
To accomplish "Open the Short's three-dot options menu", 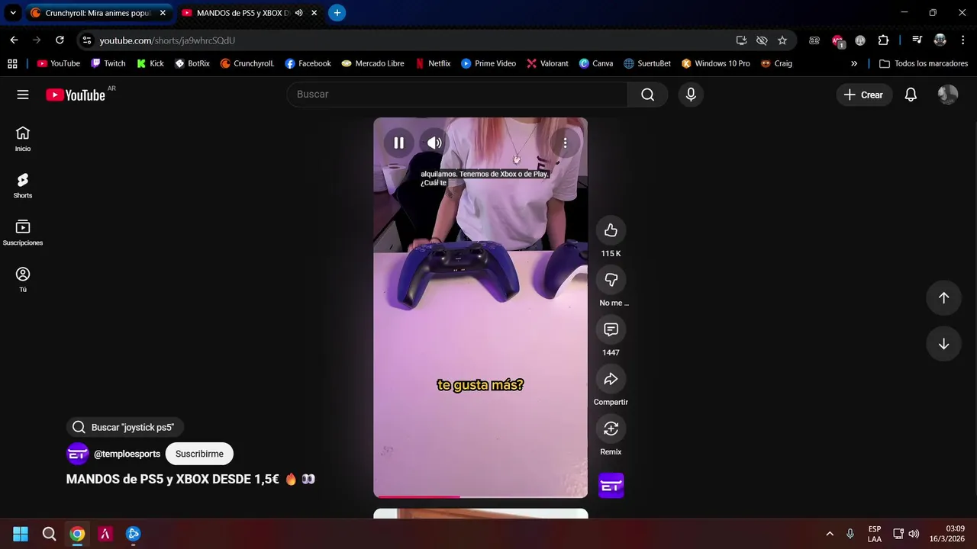I will coord(565,143).
